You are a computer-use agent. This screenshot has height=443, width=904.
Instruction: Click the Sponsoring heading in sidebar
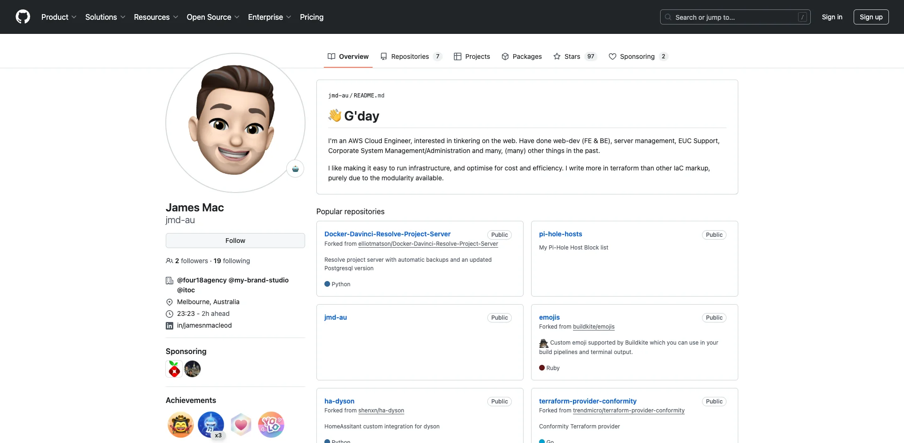click(x=186, y=351)
